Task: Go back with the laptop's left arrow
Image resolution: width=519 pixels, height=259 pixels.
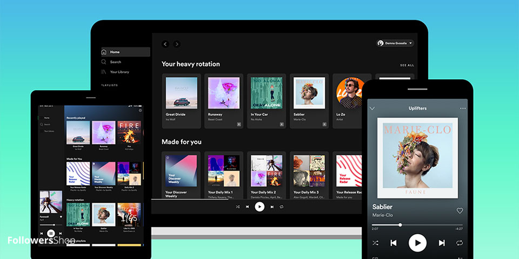Action: pos(165,44)
